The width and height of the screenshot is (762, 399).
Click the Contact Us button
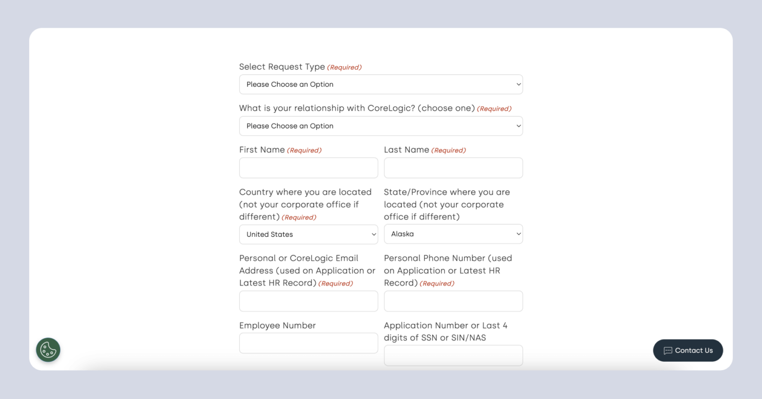tap(688, 350)
